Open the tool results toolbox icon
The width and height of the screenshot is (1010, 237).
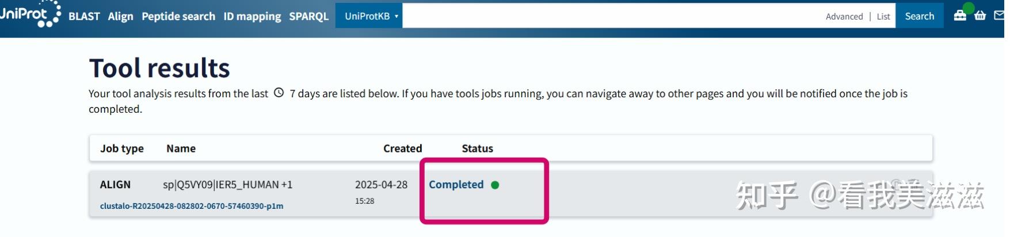[960, 16]
